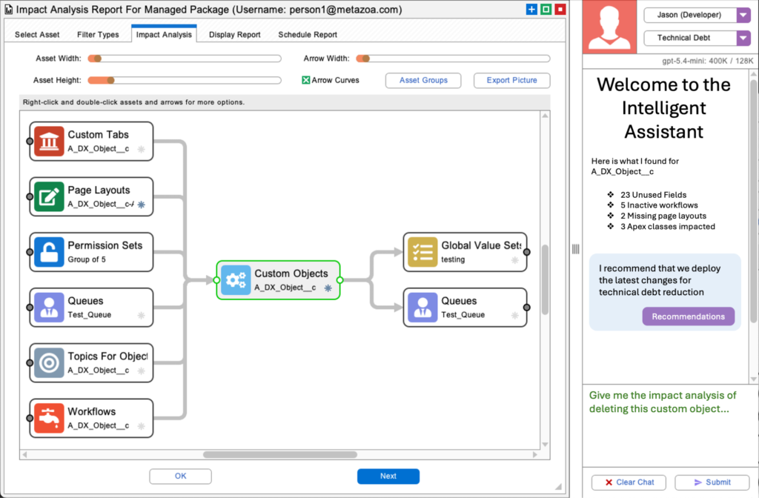The width and height of the screenshot is (759, 498).
Task: Click the blue plus window button
Action: [x=531, y=10]
